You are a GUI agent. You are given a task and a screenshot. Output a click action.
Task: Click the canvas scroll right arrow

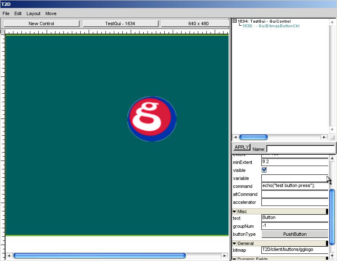pyautogui.click(x=224, y=256)
